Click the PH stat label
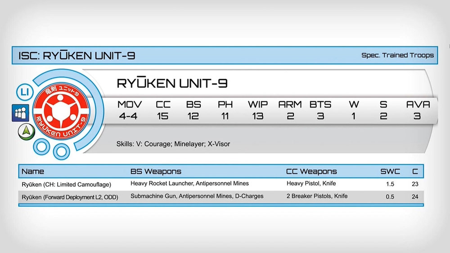Screen dimensions: 450x253 click(x=225, y=105)
